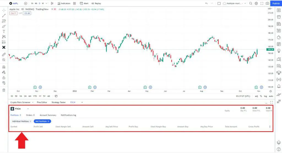Open the patterns drawing tools

tap(4, 37)
